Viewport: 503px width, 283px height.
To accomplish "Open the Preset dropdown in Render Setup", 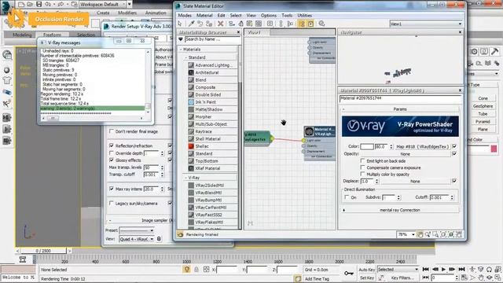I will pyautogui.click(x=136, y=230).
